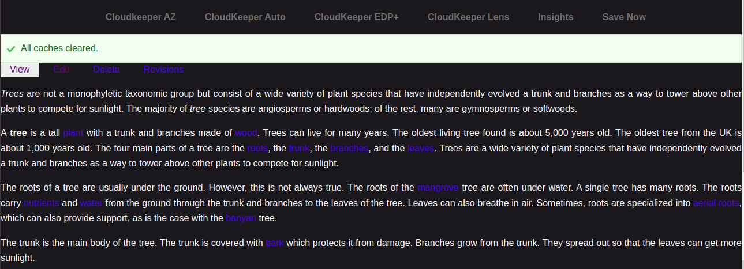Switch to the Revisions tab
Screen dimensions: 744x269
[163, 70]
